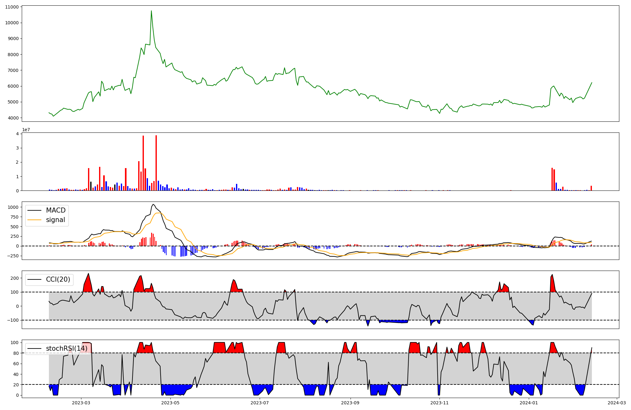Screen dimensions: 631x410
Task: Click the stochRSI(14) legend entry
Action: (67, 348)
